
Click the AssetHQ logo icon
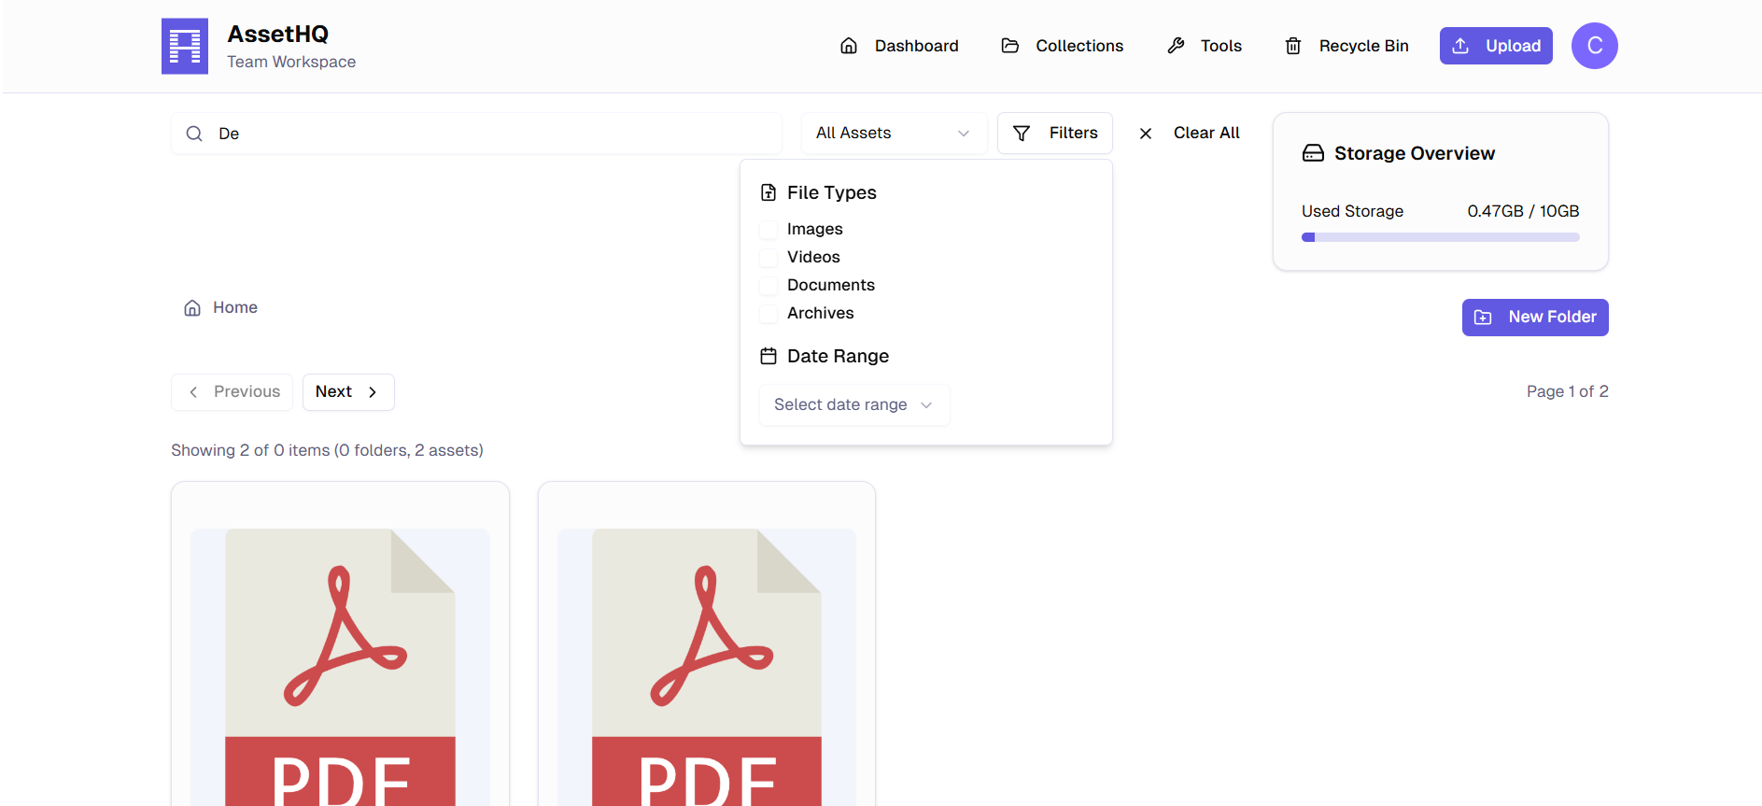[185, 46]
